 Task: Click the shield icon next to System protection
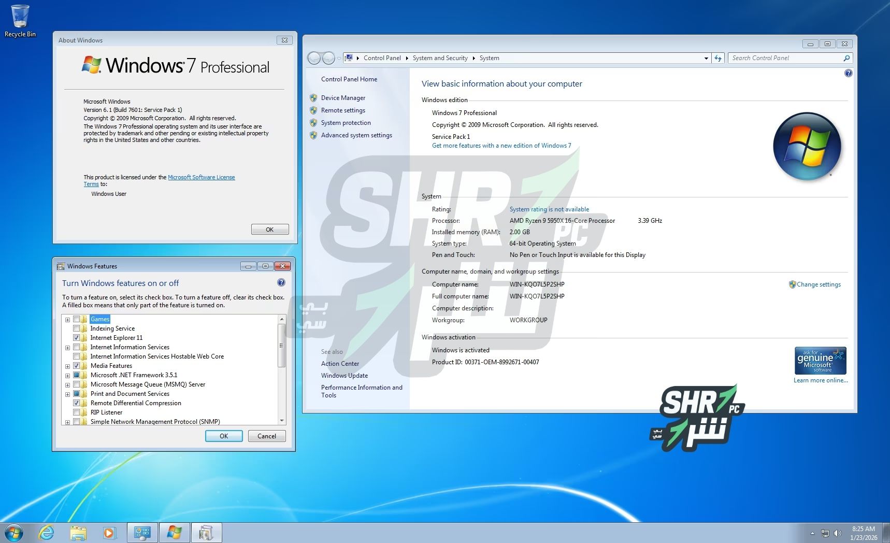pos(313,123)
